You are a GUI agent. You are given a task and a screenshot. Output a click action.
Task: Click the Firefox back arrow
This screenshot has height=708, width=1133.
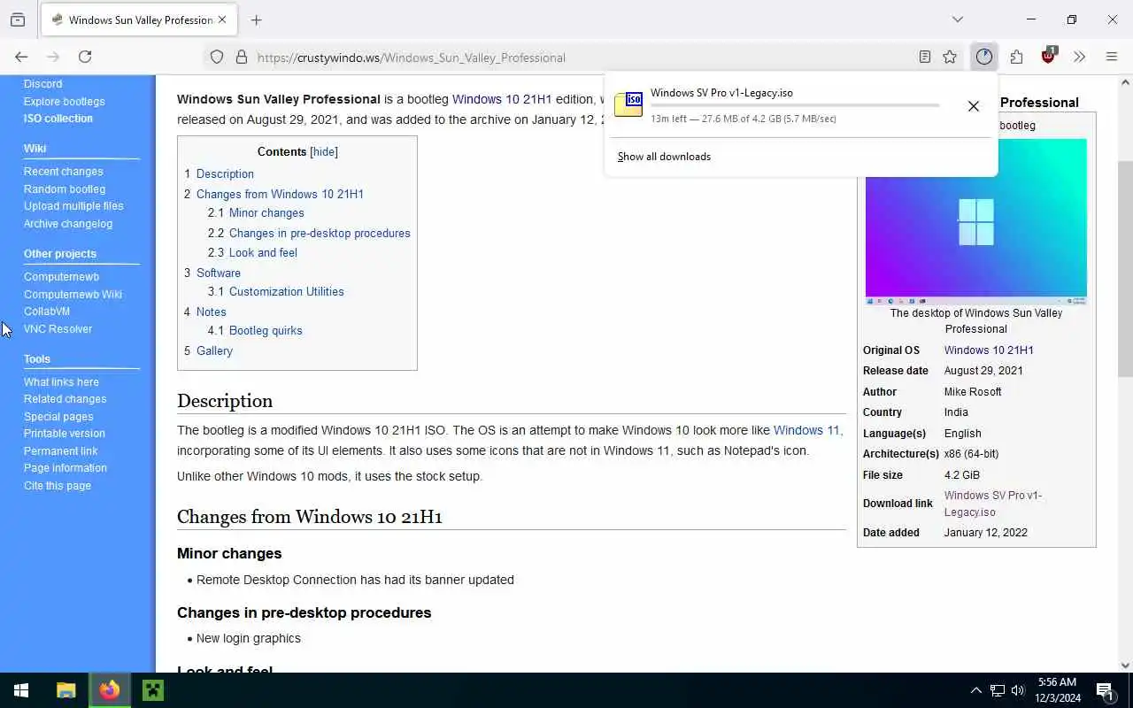click(x=21, y=57)
